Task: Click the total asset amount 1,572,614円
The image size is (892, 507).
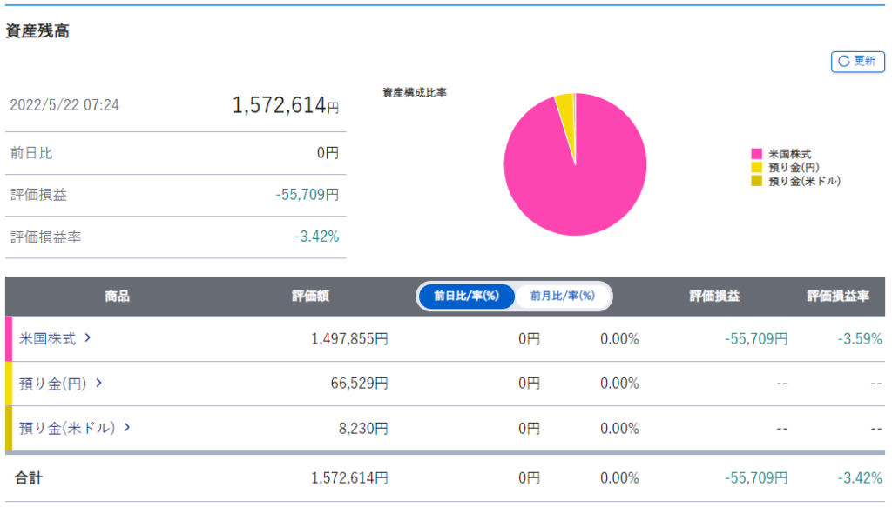Action: click(x=285, y=105)
